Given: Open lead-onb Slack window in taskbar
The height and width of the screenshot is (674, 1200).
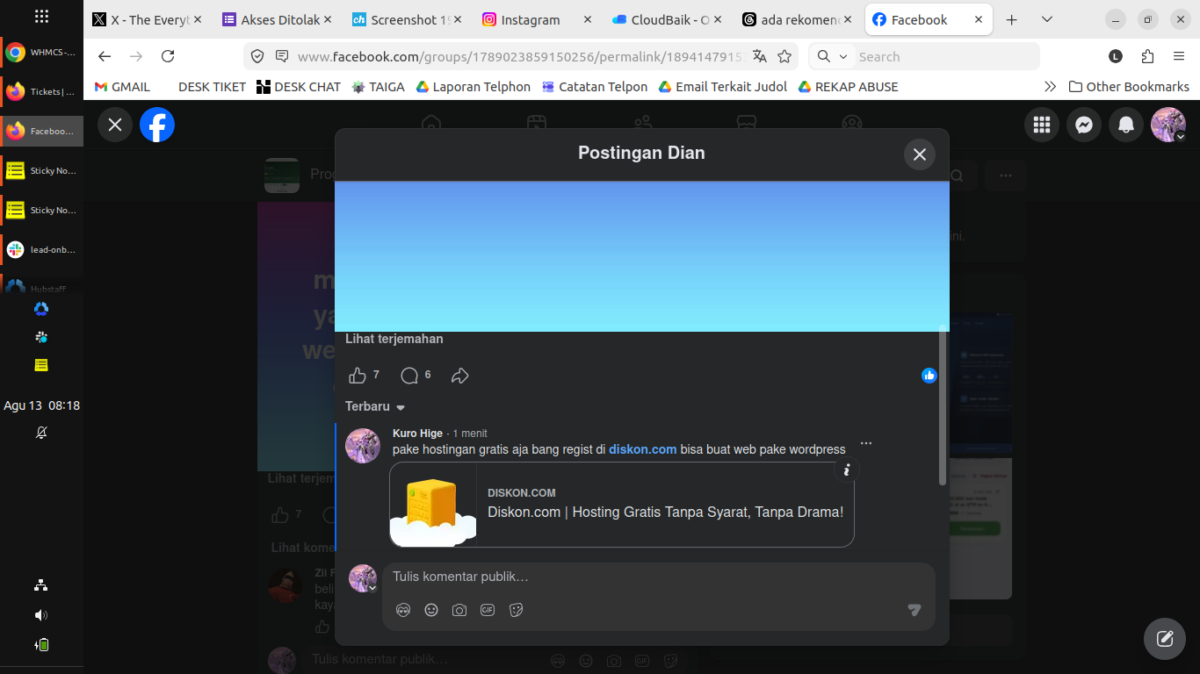Looking at the screenshot, I should coord(42,249).
